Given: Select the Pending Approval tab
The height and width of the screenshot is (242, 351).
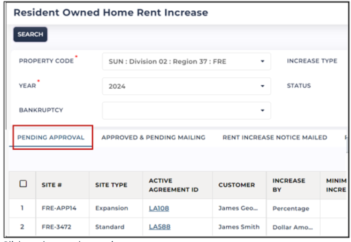Looking at the screenshot, I should click(51, 137).
